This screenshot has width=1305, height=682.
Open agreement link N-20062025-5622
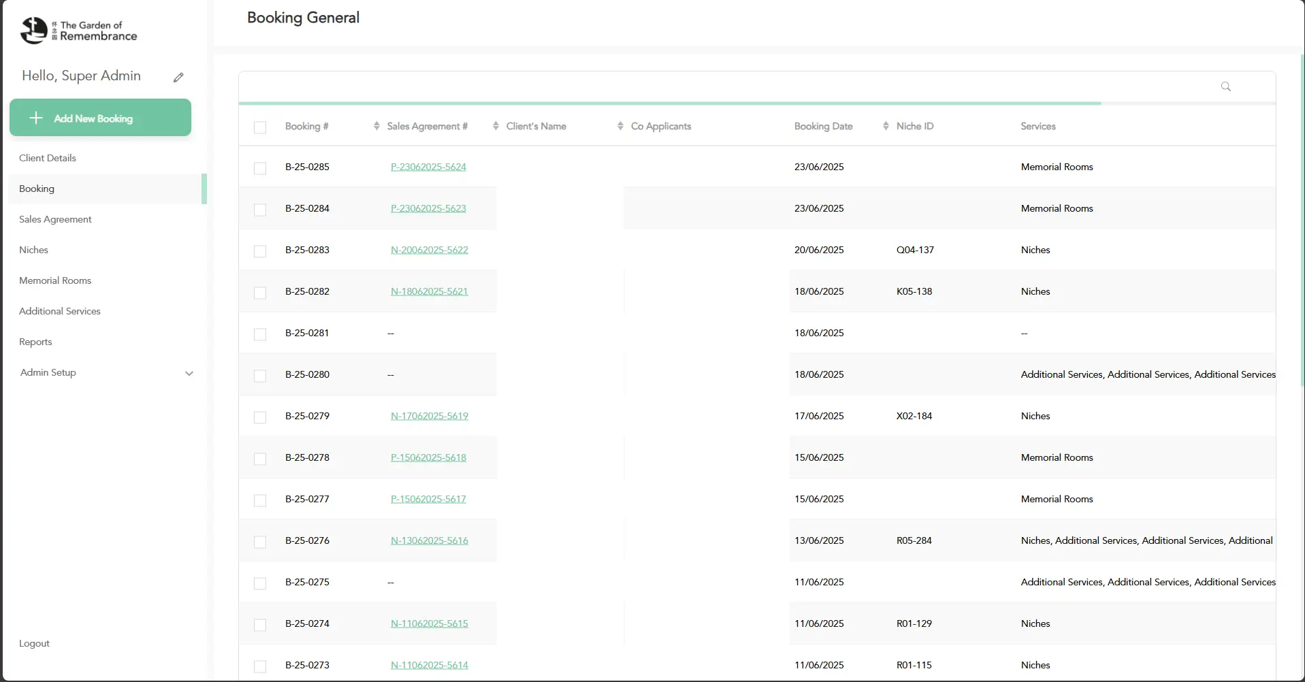429,250
